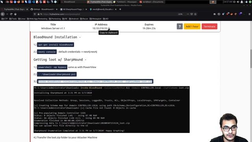Open page actions three-dots menu
This screenshot has height=142, width=252.
(x=188, y=14)
